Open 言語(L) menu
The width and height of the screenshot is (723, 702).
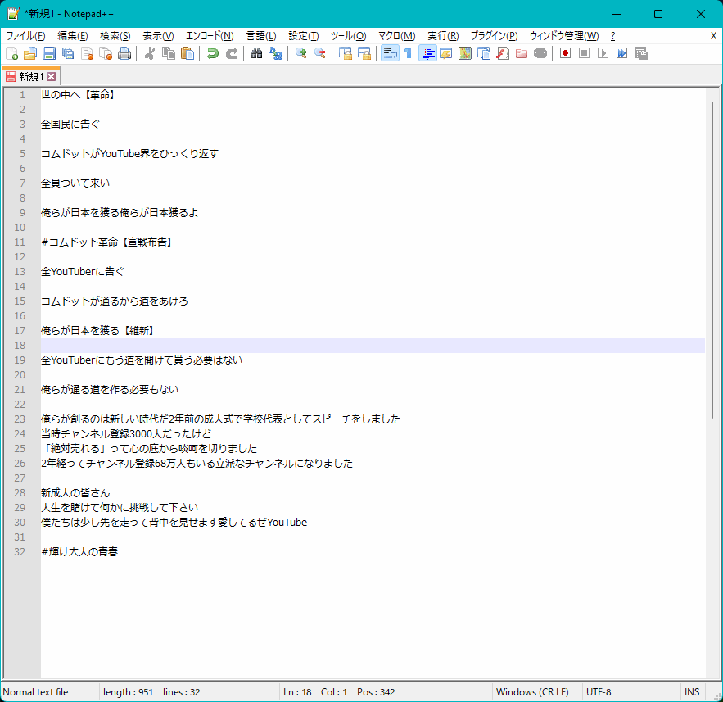[x=261, y=36]
